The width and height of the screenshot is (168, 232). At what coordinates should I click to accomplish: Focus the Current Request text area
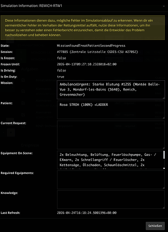[x=111, y=135]
